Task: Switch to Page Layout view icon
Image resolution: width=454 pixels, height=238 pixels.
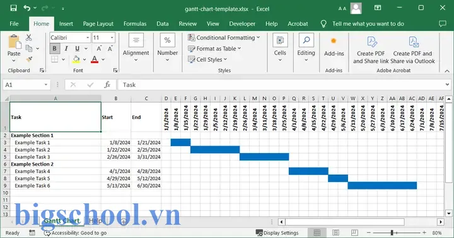Action: (336, 233)
